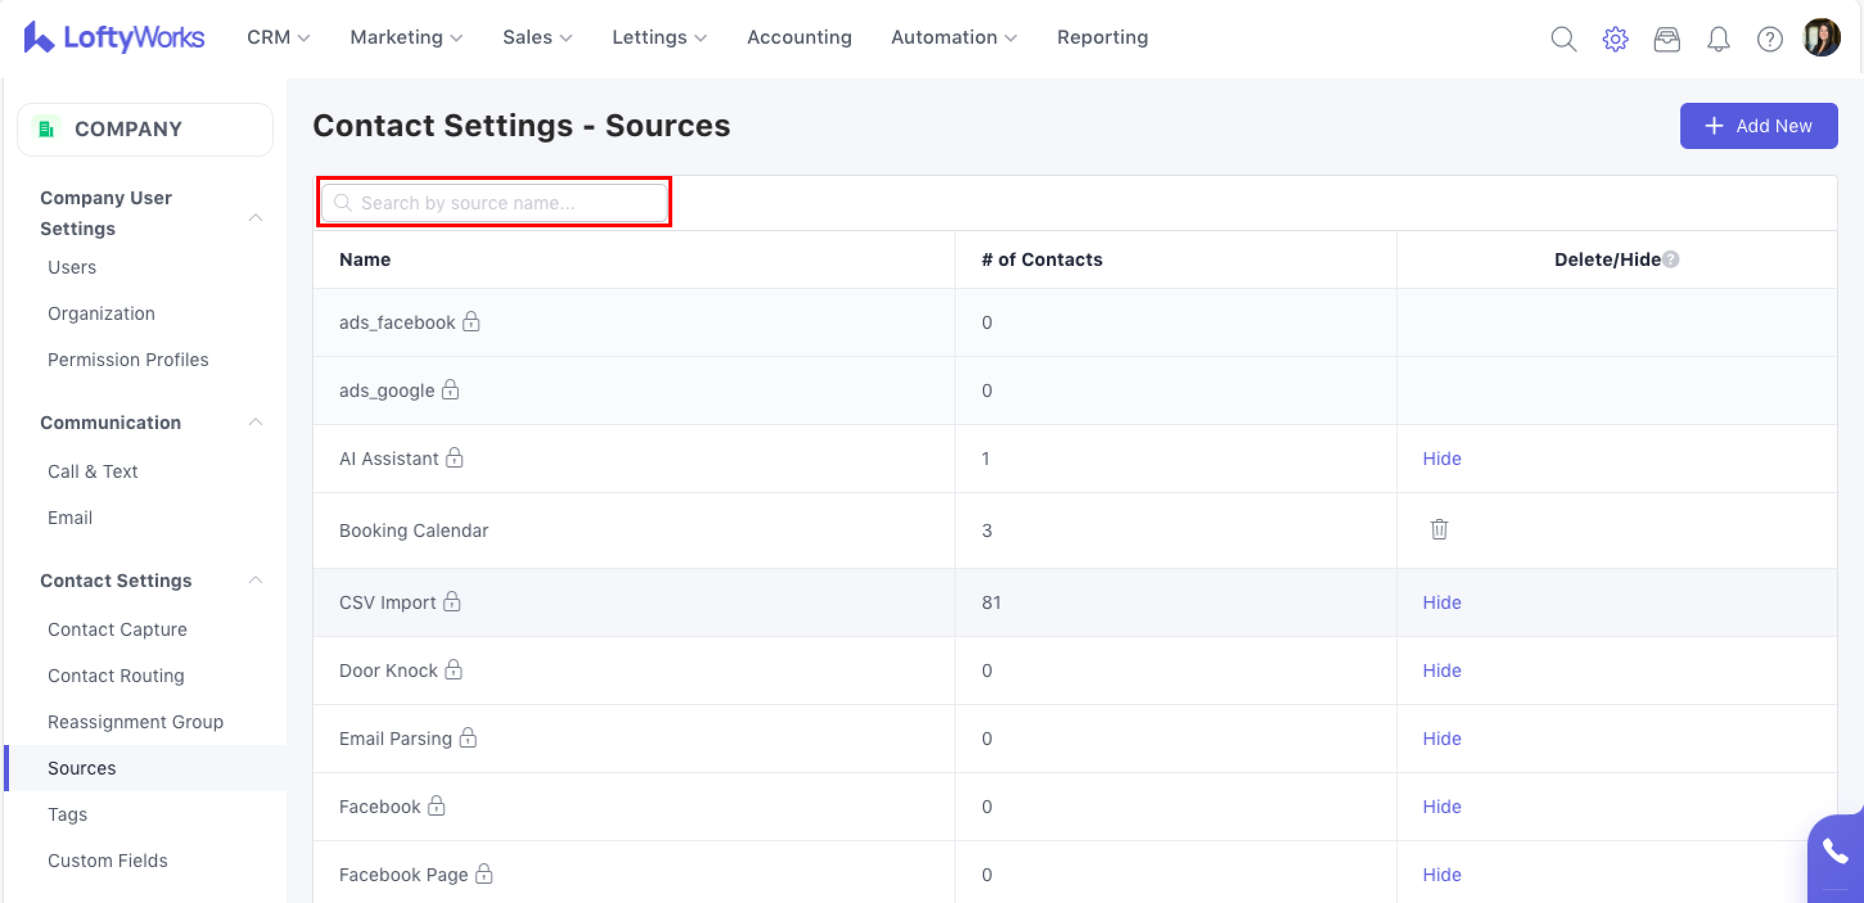The width and height of the screenshot is (1864, 903).
Task: Click the Add New button
Action: tap(1758, 126)
